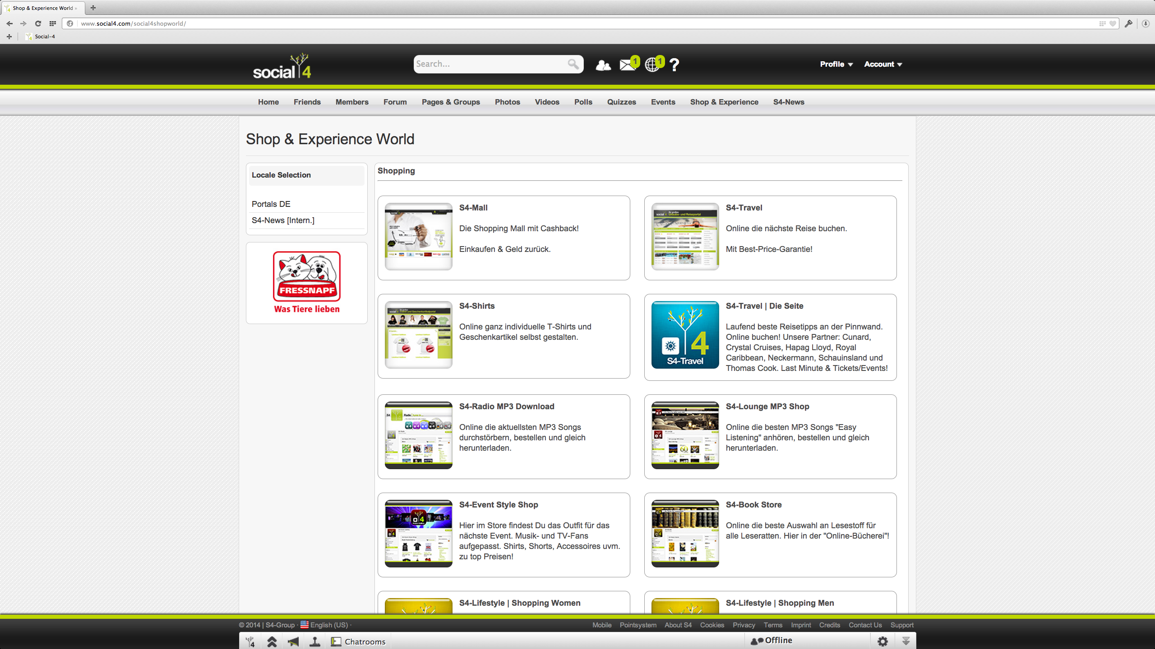Viewport: 1155px width, 649px height.
Task: Open notifications globe icon with badge
Action: 654,64
